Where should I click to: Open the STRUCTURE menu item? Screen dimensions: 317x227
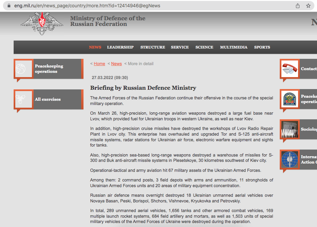click(153, 47)
